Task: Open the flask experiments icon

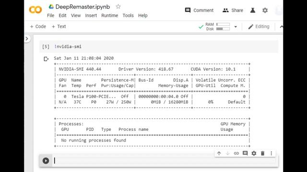Action: pyautogui.click(x=253, y=11)
